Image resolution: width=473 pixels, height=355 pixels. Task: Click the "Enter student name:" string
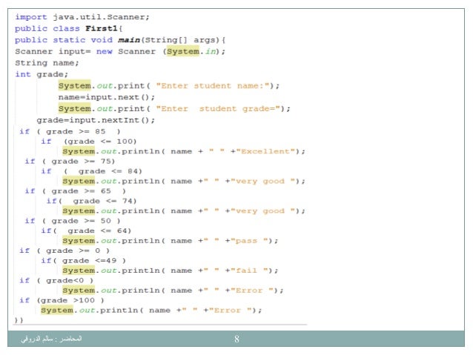(213, 86)
